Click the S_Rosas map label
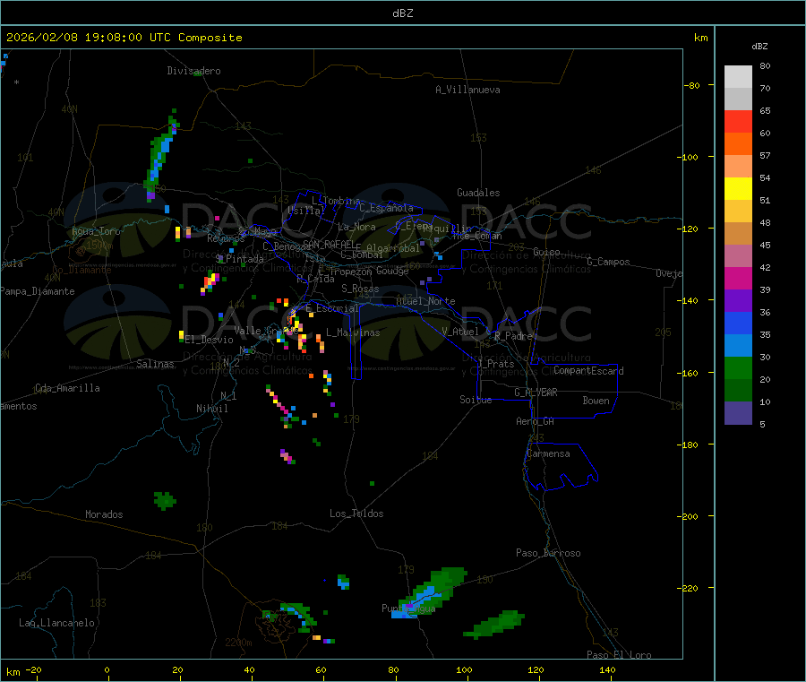 [x=360, y=289]
